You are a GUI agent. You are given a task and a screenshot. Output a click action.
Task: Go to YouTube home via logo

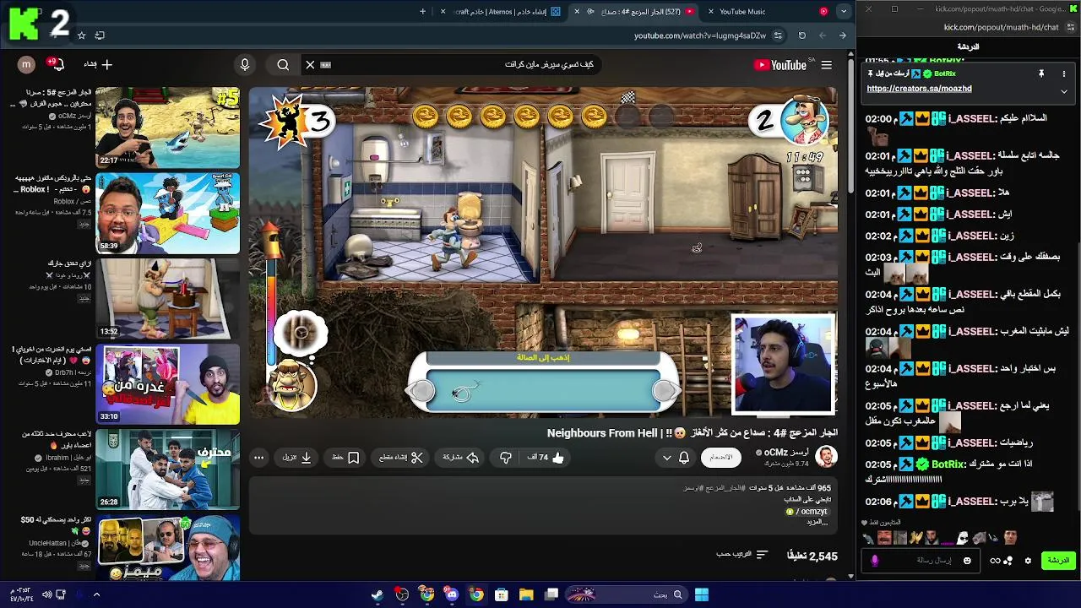tap(780, 65)
